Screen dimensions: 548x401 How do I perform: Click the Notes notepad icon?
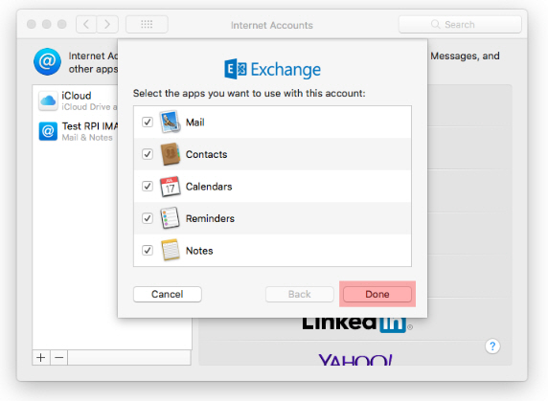point(171,250)
